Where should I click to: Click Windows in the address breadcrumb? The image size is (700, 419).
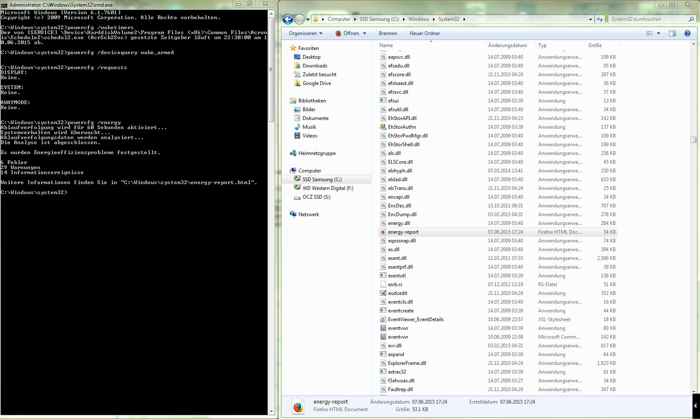419,19
